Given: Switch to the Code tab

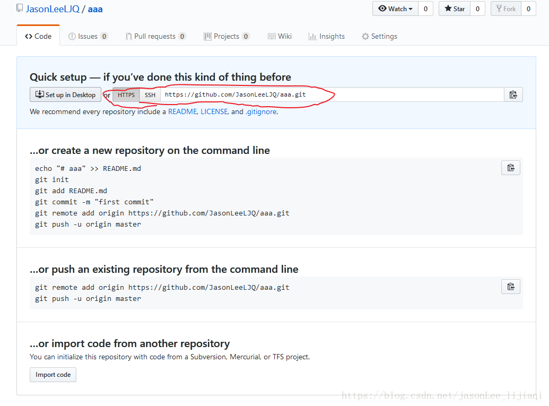Looking at the screenshot, I should [38, 36].
